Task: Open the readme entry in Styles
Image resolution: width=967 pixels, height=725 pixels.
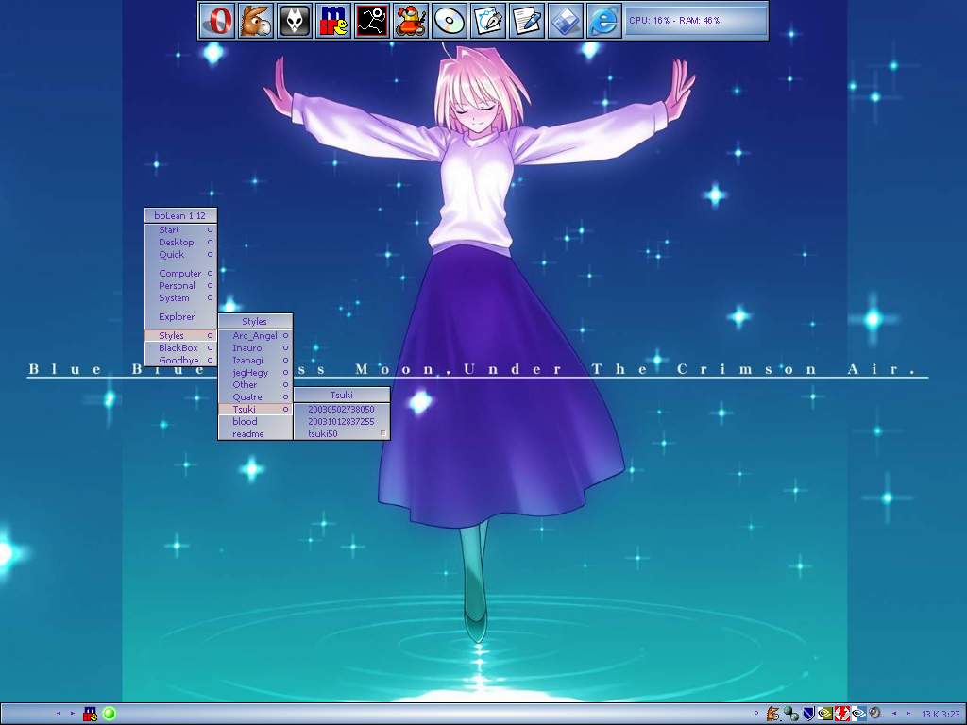Action: click(x=255, y=434)
